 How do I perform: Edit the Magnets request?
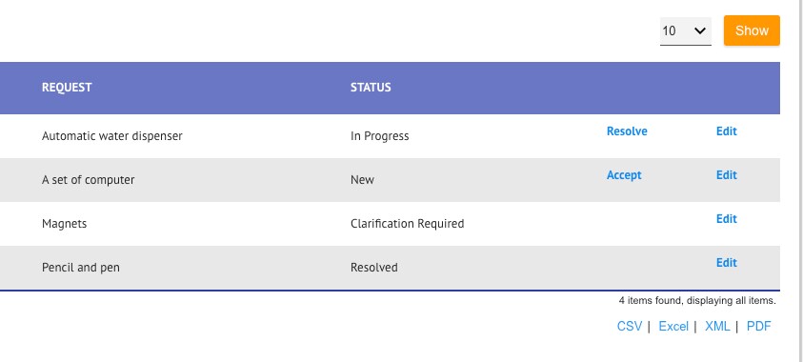coord(726,219)
